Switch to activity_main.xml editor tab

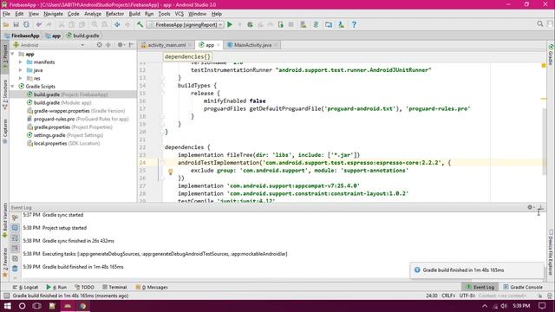(x=166, y=45)
